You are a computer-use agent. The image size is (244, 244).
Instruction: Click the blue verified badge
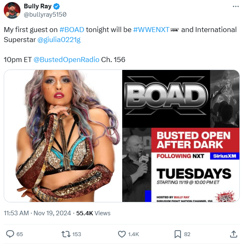[x=56, y=7]
